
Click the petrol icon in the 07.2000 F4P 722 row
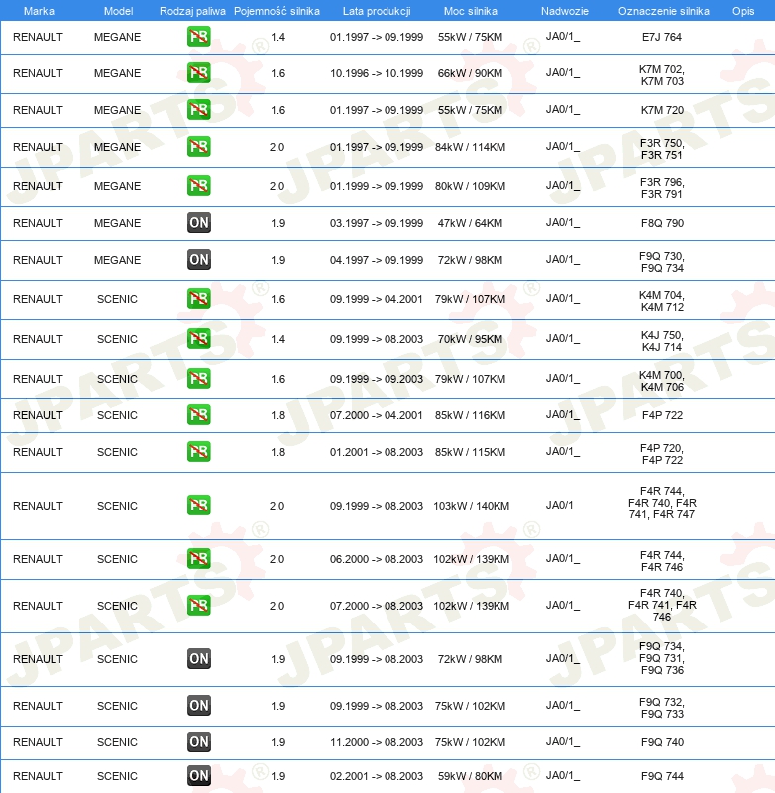[198, 415]
